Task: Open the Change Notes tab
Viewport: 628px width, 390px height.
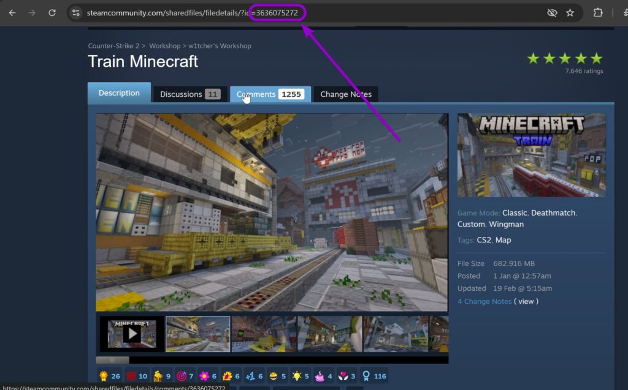Action: (x=346, y=94)
